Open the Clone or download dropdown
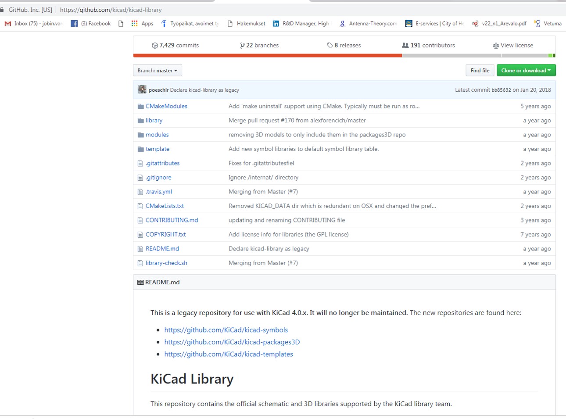566x419 pixels. click(x=526, y=71)
